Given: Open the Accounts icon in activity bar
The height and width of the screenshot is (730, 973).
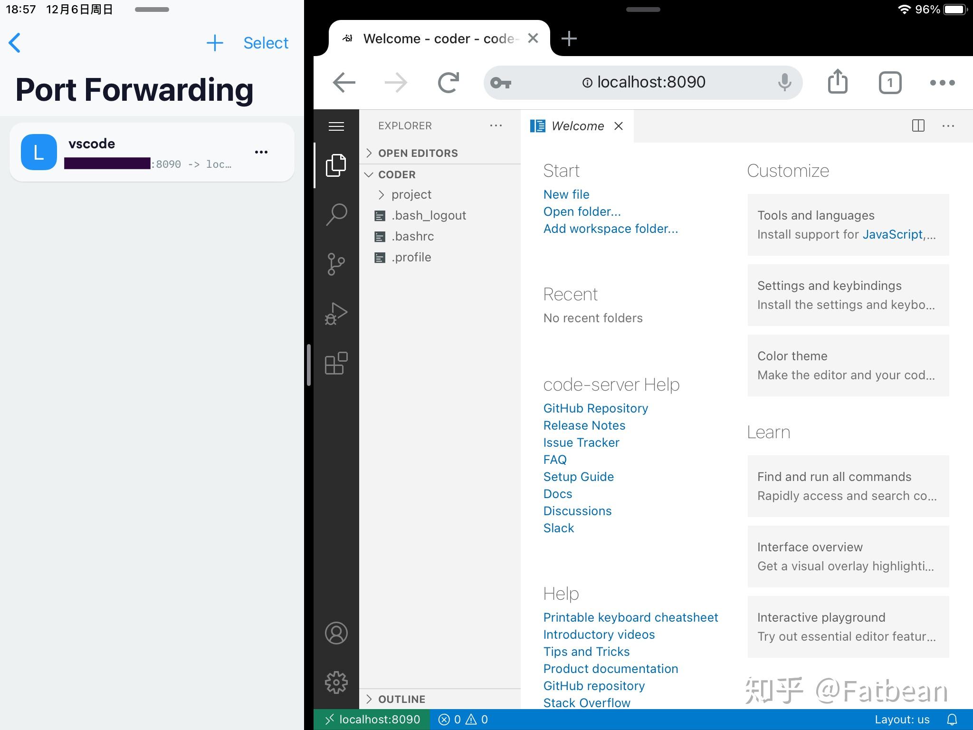Looking at the screenshot, I should pos(336,633).
